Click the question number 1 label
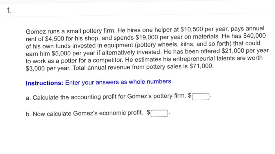The image size is (275, 154). pyautogui.click(x=9, y=11)
